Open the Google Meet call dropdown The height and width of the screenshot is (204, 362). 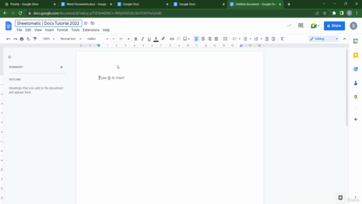pos(314,25)
